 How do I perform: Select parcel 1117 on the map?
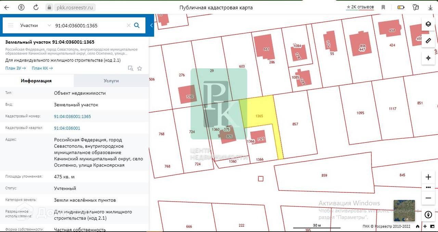[x=392, y=109]
